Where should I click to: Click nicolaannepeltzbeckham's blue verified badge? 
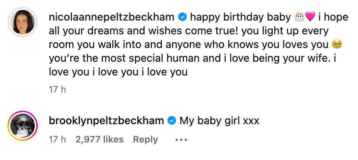[x=182, y=17]
